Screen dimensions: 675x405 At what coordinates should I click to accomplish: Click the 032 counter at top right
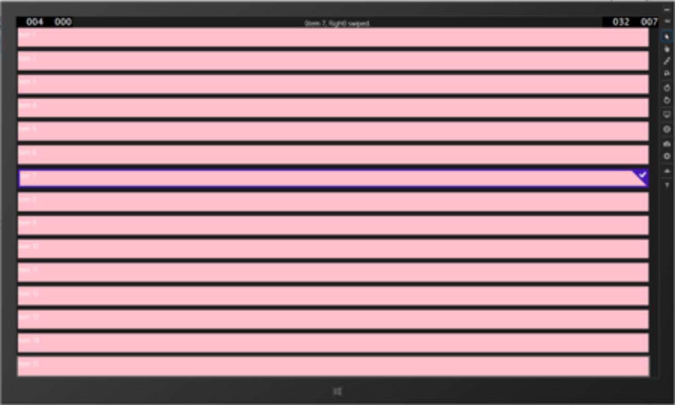point(621,22)
